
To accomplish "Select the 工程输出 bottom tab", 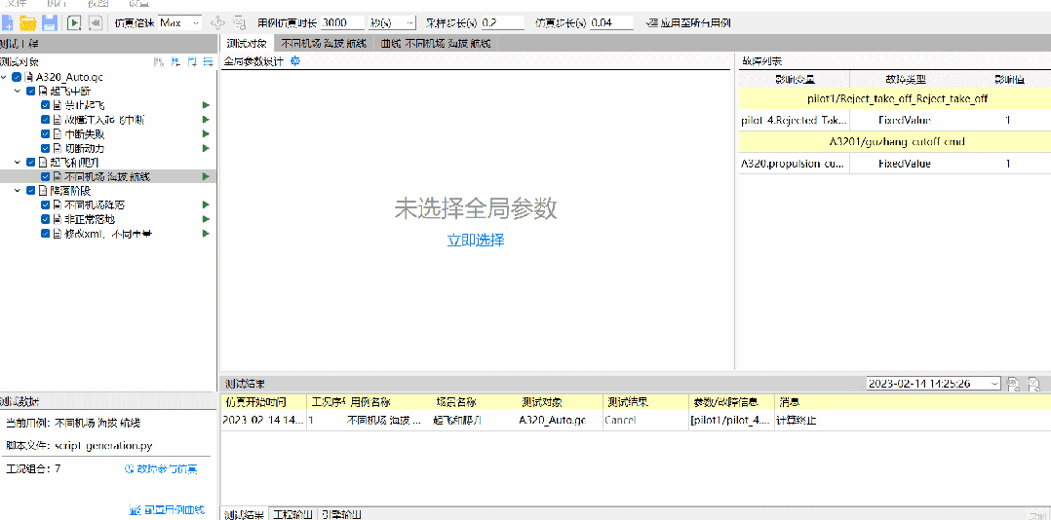I will pyautogui.click(x=292, y=514).
